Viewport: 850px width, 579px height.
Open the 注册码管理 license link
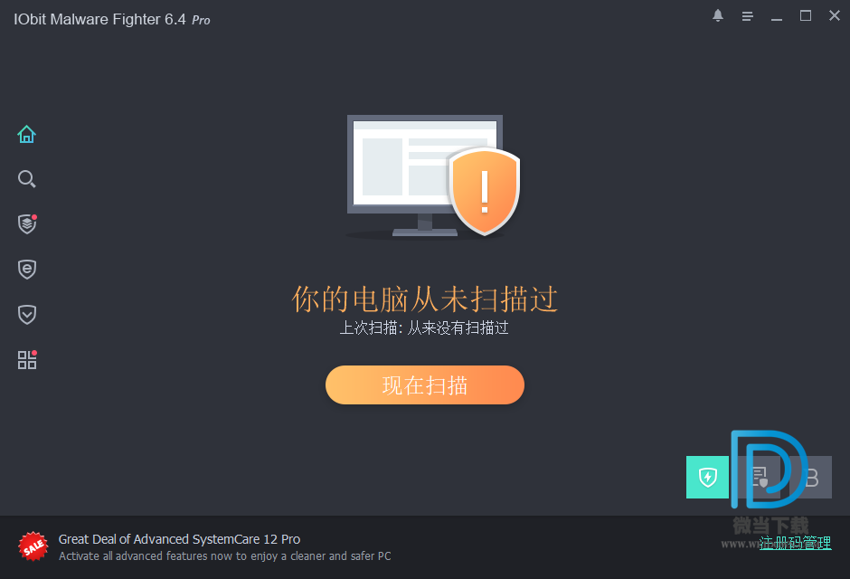[795, 543]
